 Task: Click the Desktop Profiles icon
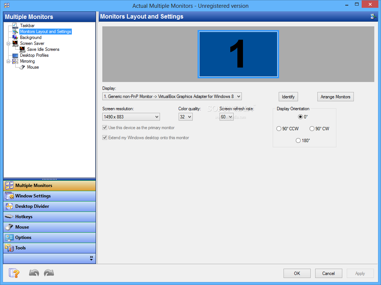[15, 55]
